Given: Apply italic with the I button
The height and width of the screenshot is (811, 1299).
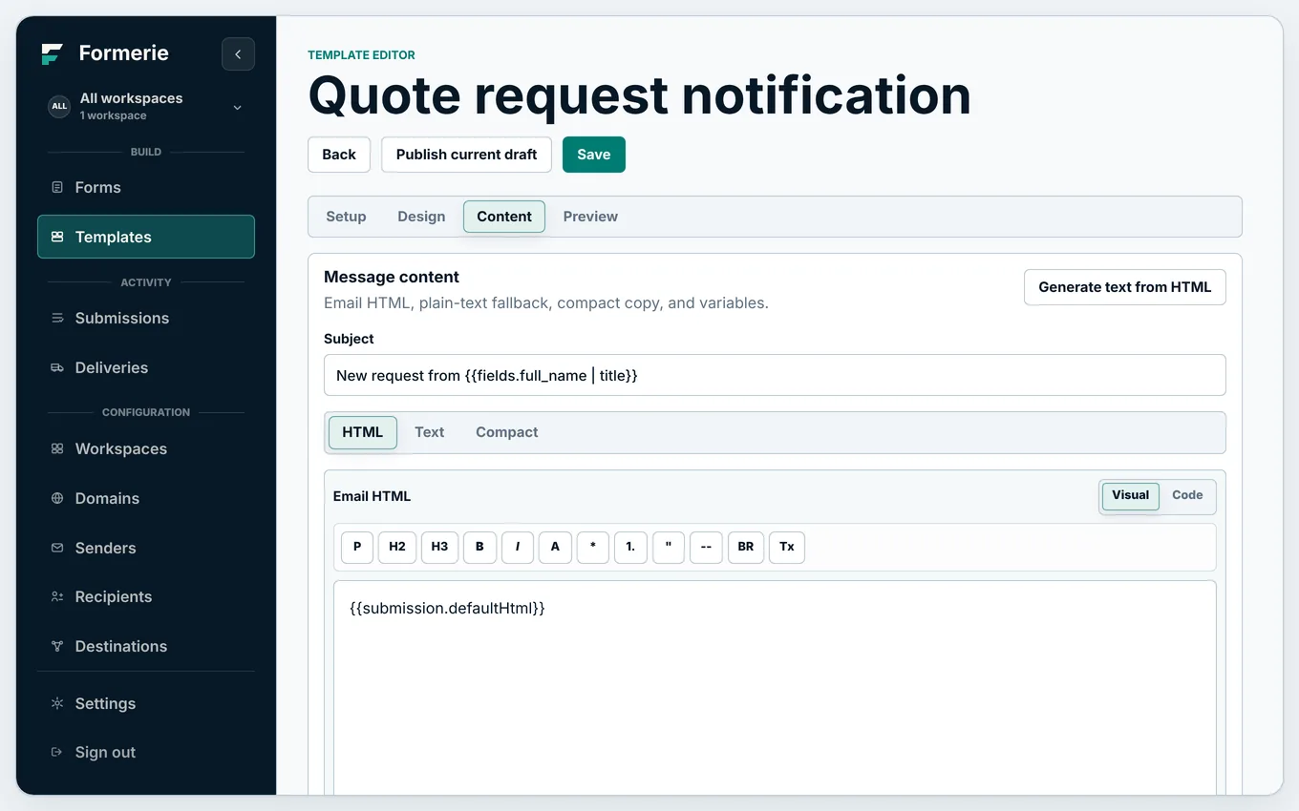Looking at the screenshot, I should [518, 547].
